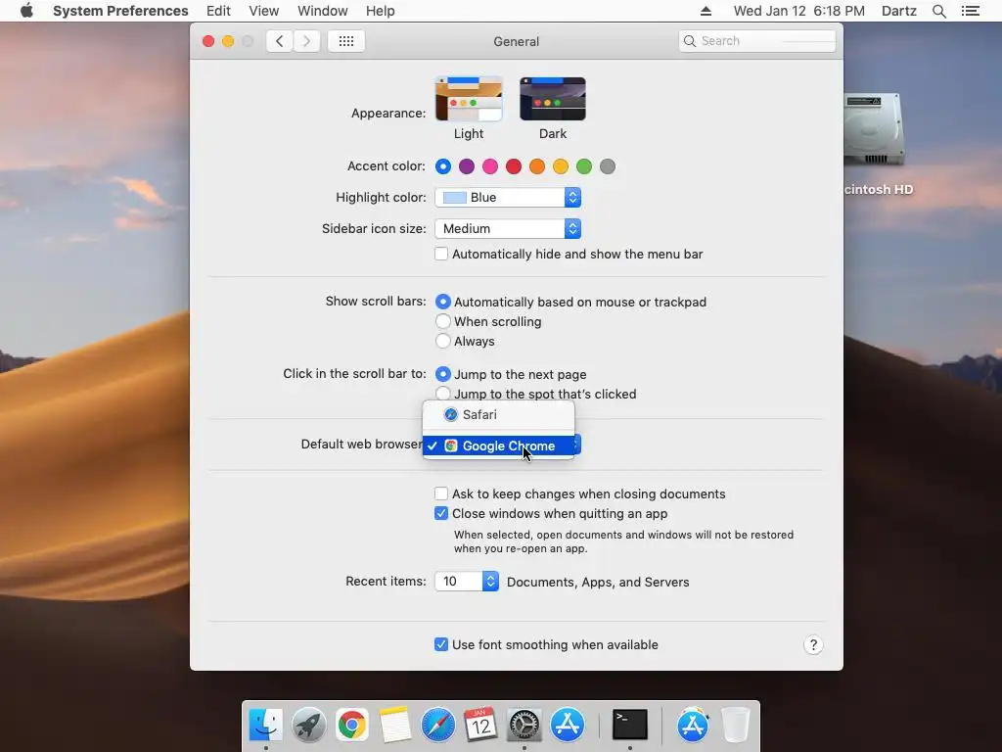Open the Window menu
The image size is (1002, 752).
coord(323,11)
